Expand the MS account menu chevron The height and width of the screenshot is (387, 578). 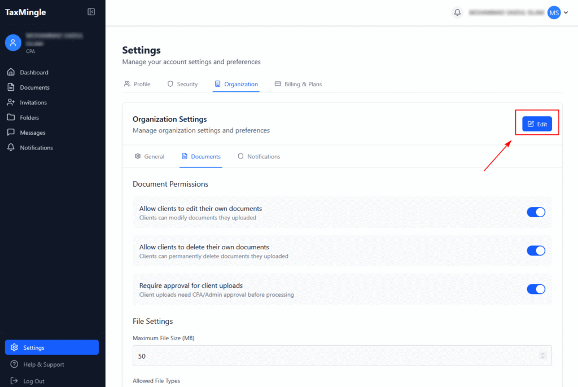click(566, 13)
